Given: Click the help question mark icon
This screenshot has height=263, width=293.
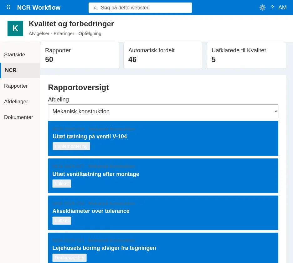Looking at the screenshot, I should (272, 8).
